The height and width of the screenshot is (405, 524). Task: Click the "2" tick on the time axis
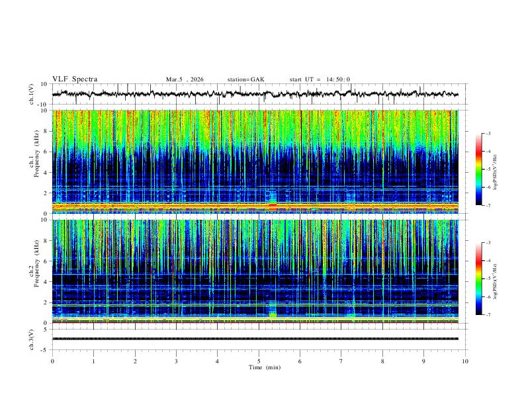click(135, 361)
